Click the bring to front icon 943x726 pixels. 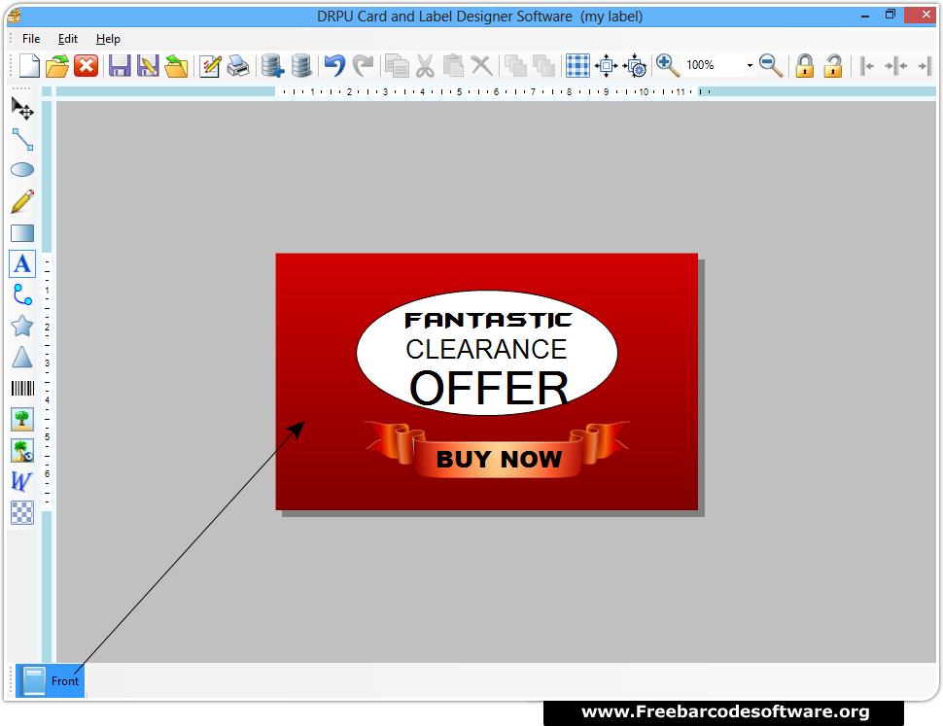(x=515, y=65)
